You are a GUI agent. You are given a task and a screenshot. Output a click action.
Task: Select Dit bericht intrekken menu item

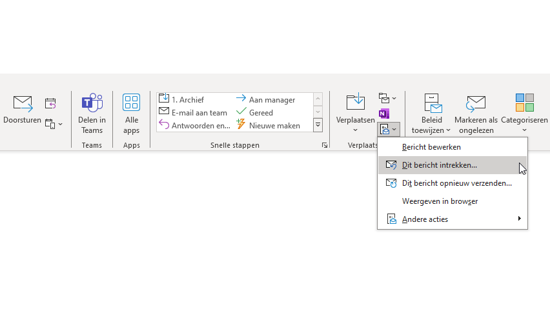pyautogui.click(x=440, y=165)
